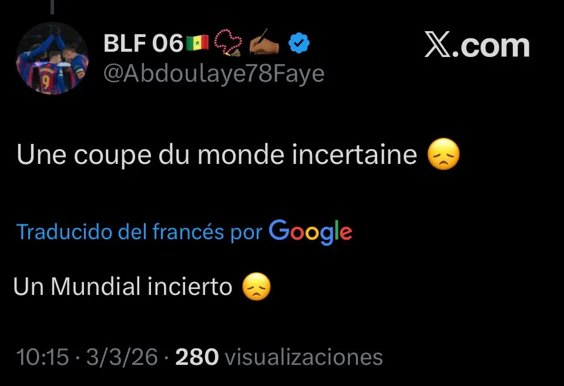The height and width of the screenshot is (386, 564).
Task: Click the sad emoji after 'incierto'
Action: tap(256, 286)
